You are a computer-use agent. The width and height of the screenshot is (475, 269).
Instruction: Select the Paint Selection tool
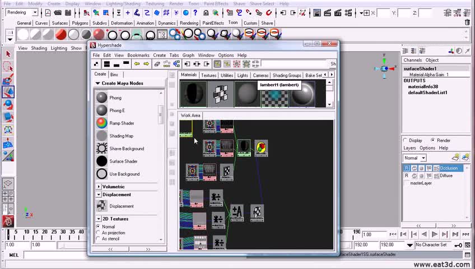coord(8,80)
